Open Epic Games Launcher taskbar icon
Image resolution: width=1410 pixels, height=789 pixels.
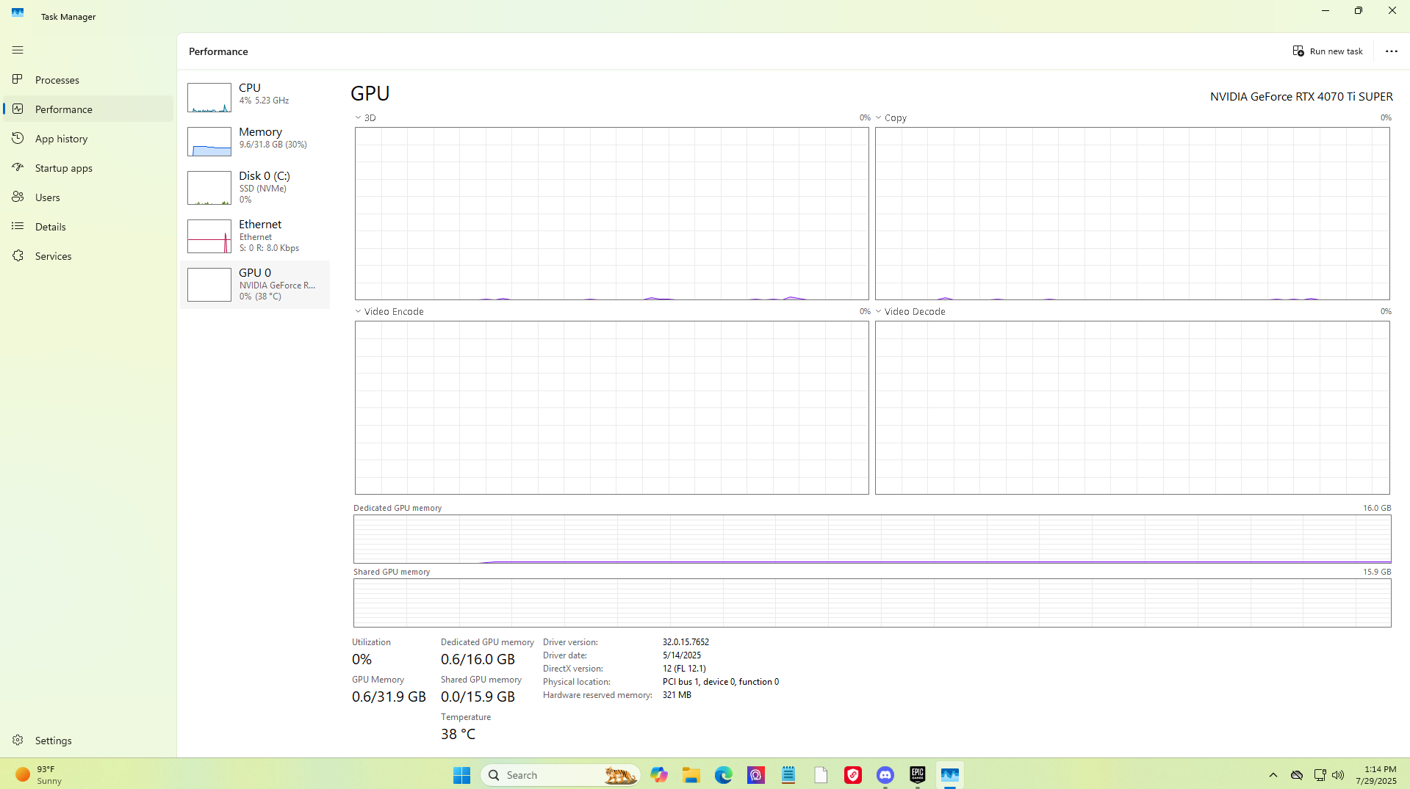point(917,775)
